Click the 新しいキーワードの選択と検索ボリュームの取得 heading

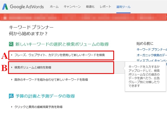[62, 44]
